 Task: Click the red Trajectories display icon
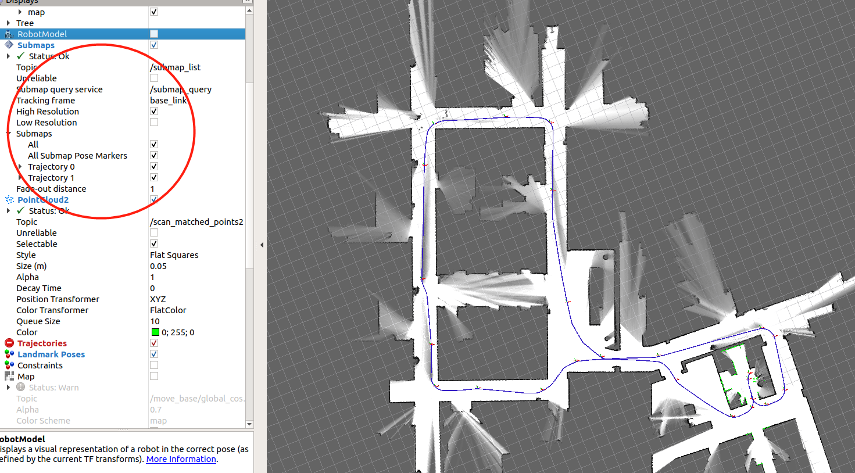tap(8, 343)
